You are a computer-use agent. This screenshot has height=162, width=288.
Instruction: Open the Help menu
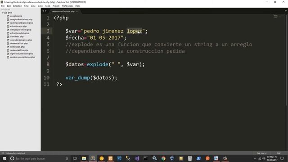click(x=77, y=6)
